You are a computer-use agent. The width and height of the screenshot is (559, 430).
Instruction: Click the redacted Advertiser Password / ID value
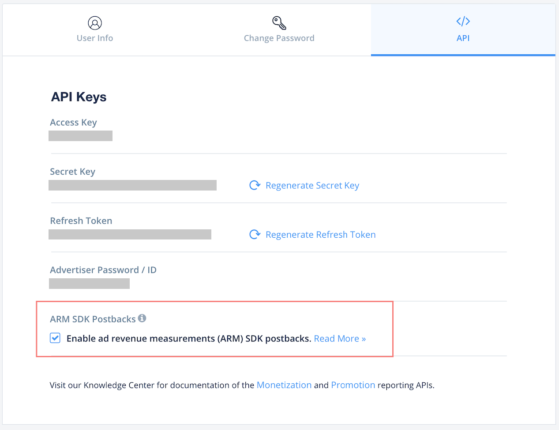(x=89, y=284)
